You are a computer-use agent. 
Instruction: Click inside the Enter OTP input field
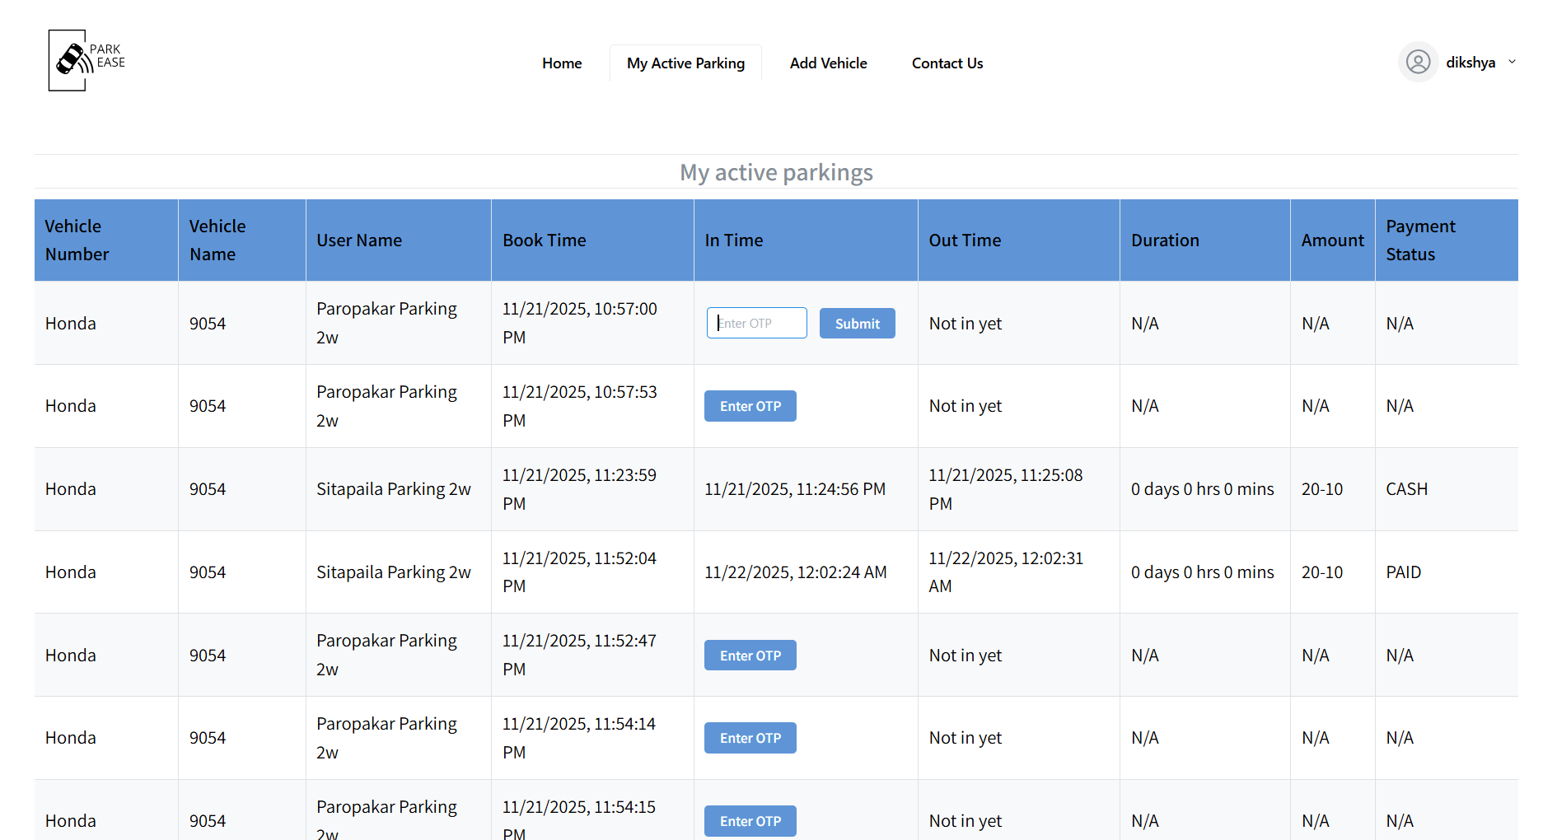(x=755, y=322)
